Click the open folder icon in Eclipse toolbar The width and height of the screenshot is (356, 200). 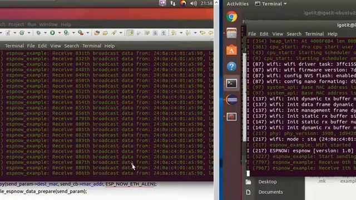(97, 33)
